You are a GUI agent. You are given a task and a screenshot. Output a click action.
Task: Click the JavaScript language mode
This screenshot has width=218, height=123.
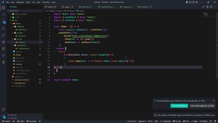coord(166,121)
